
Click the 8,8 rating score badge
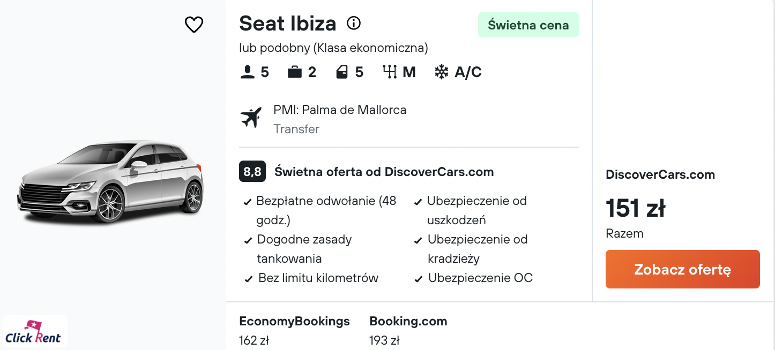click(252, 172)
